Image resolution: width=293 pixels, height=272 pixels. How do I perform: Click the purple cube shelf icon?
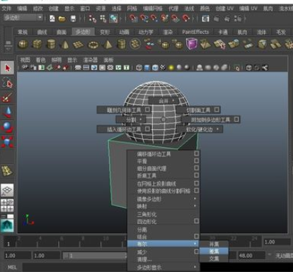click(192, 44)
